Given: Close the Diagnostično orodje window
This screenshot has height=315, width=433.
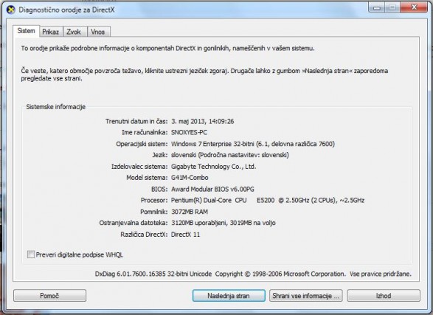Looking at the screenshot, I should [x=413, y=7].
